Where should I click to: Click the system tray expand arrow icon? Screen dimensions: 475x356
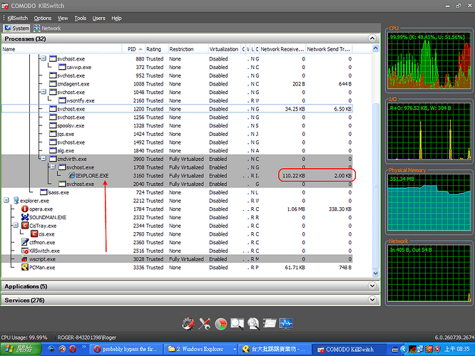404,349
